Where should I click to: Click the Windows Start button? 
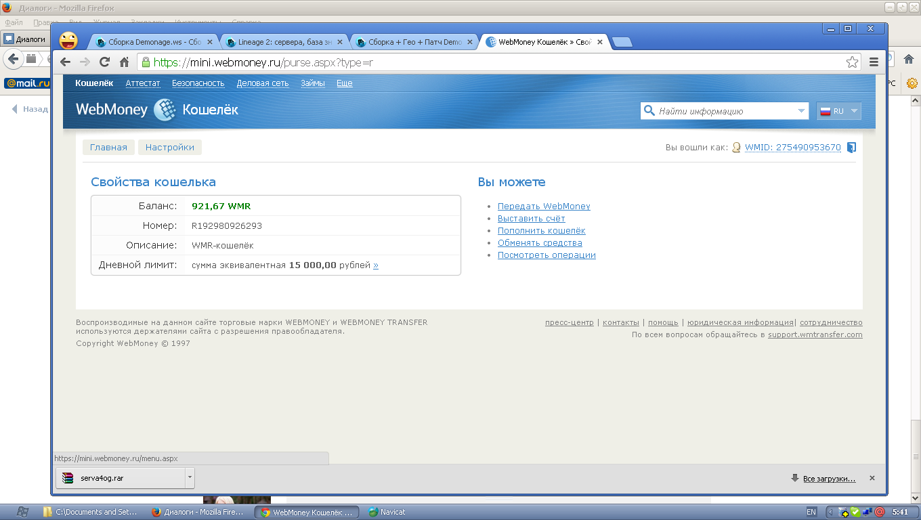coord(22,512)
